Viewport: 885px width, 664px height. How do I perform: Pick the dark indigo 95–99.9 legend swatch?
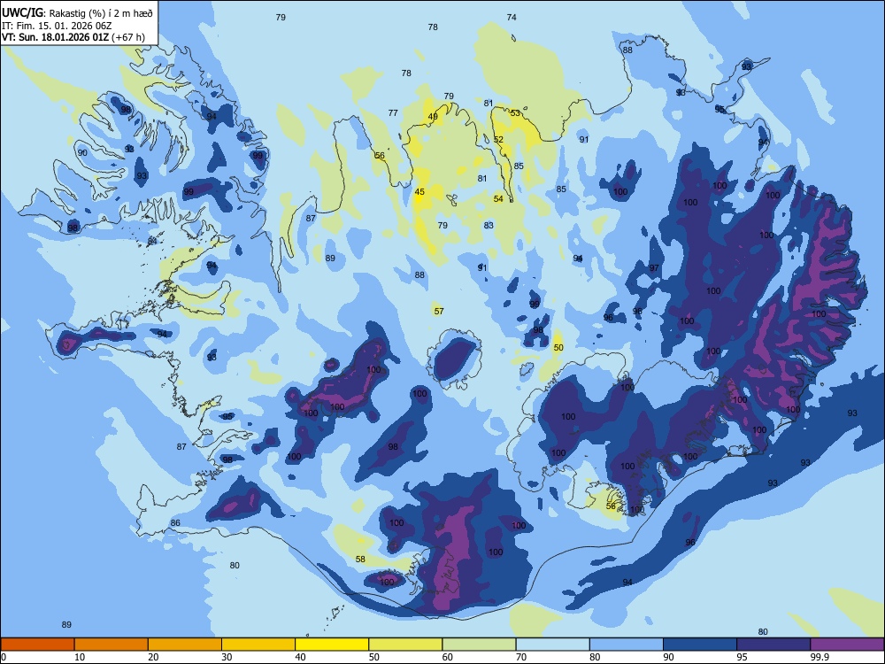tap(773, 645)
